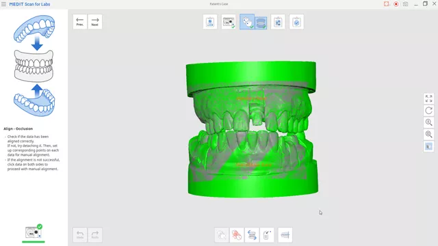Image resolution: width=438 pixels, height=246 pixels.
Task: Click the scan thumbnail with green checkmark
Action: pos(34,232)
